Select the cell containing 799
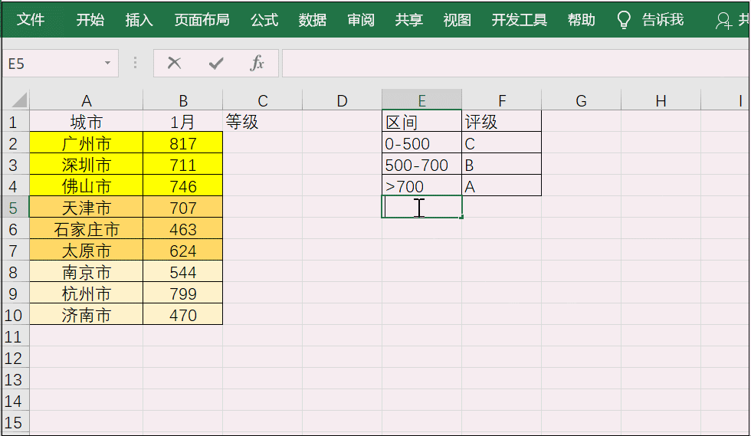 [183, 293]
